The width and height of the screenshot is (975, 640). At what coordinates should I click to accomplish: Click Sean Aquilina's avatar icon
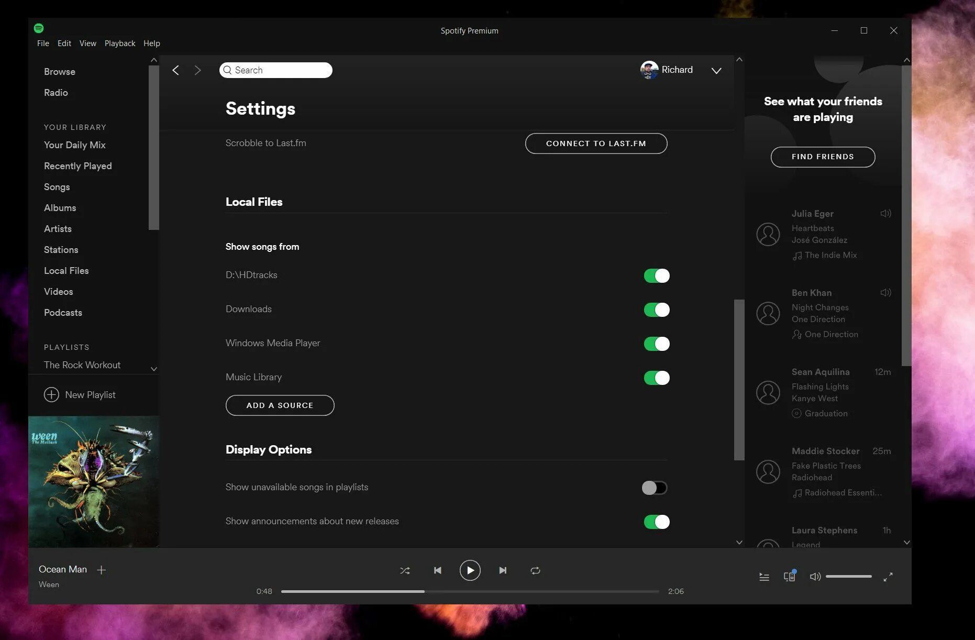[x=768, y=392]
